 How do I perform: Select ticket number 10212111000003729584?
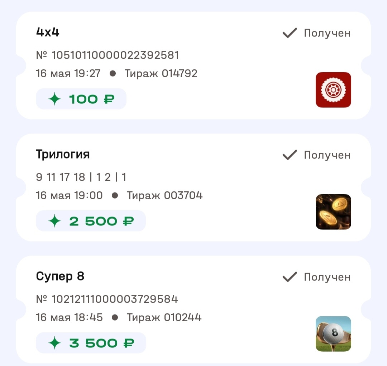[x=107, y=299]
